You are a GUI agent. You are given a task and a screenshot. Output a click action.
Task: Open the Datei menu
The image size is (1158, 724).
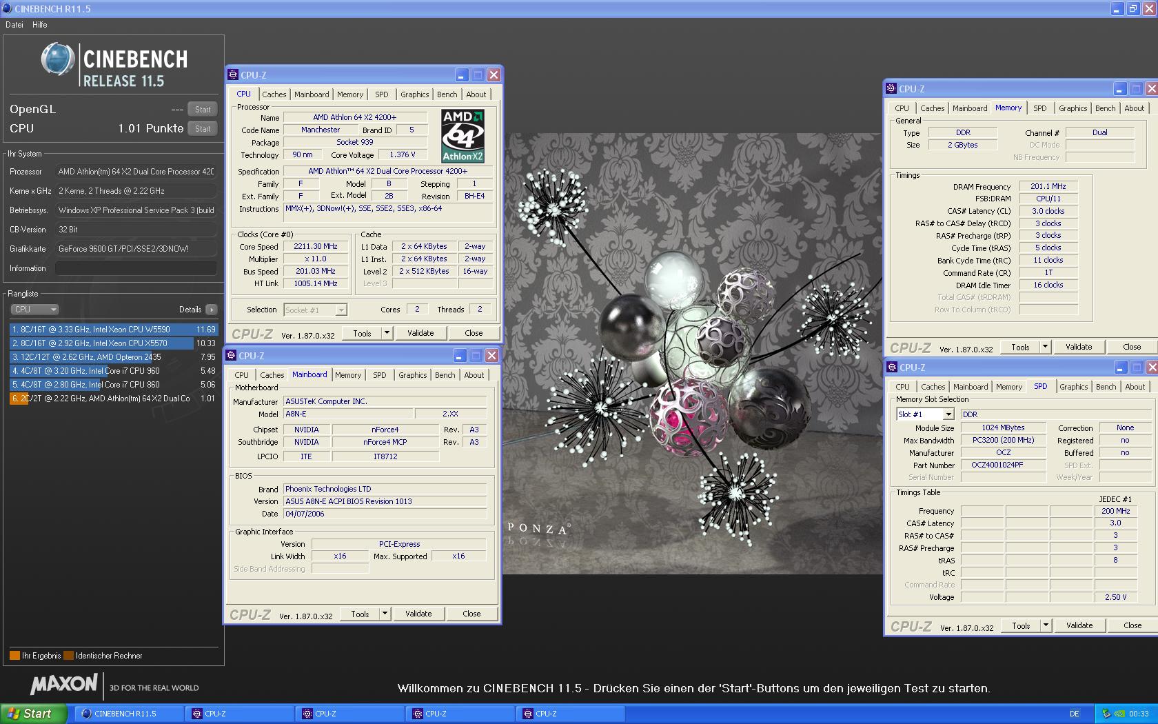point(14,25)
